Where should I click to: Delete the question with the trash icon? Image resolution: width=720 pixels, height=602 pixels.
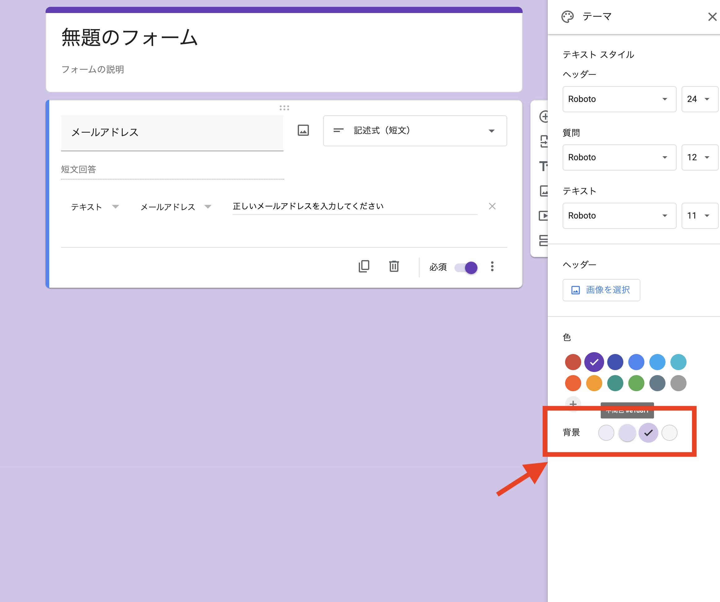click(394, 267)
